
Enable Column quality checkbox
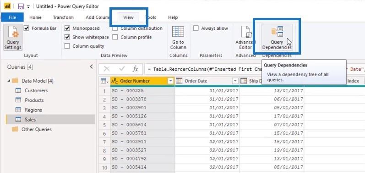pos(67,46)
